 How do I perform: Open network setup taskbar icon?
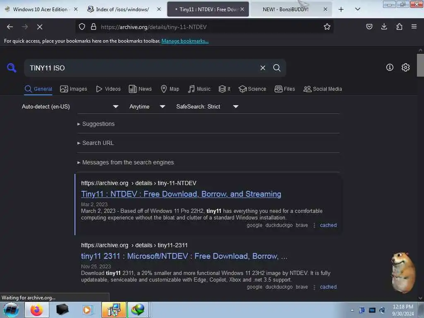pyautogui.click(x=114, y=310)
